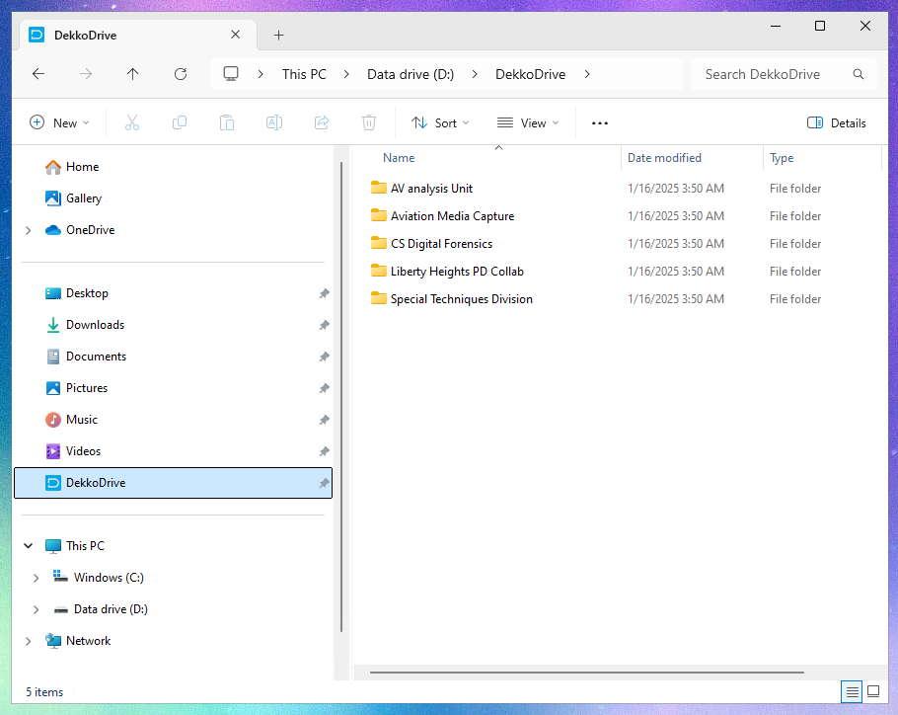Open the New dropdown menu
The image size is (898, 715).
pyautogui.click(x=59, y=122)
